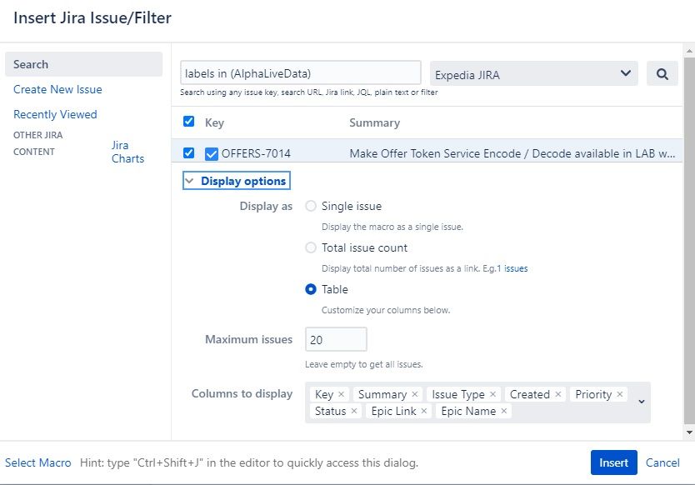Remove the Priority column tag

coord(620,394)
